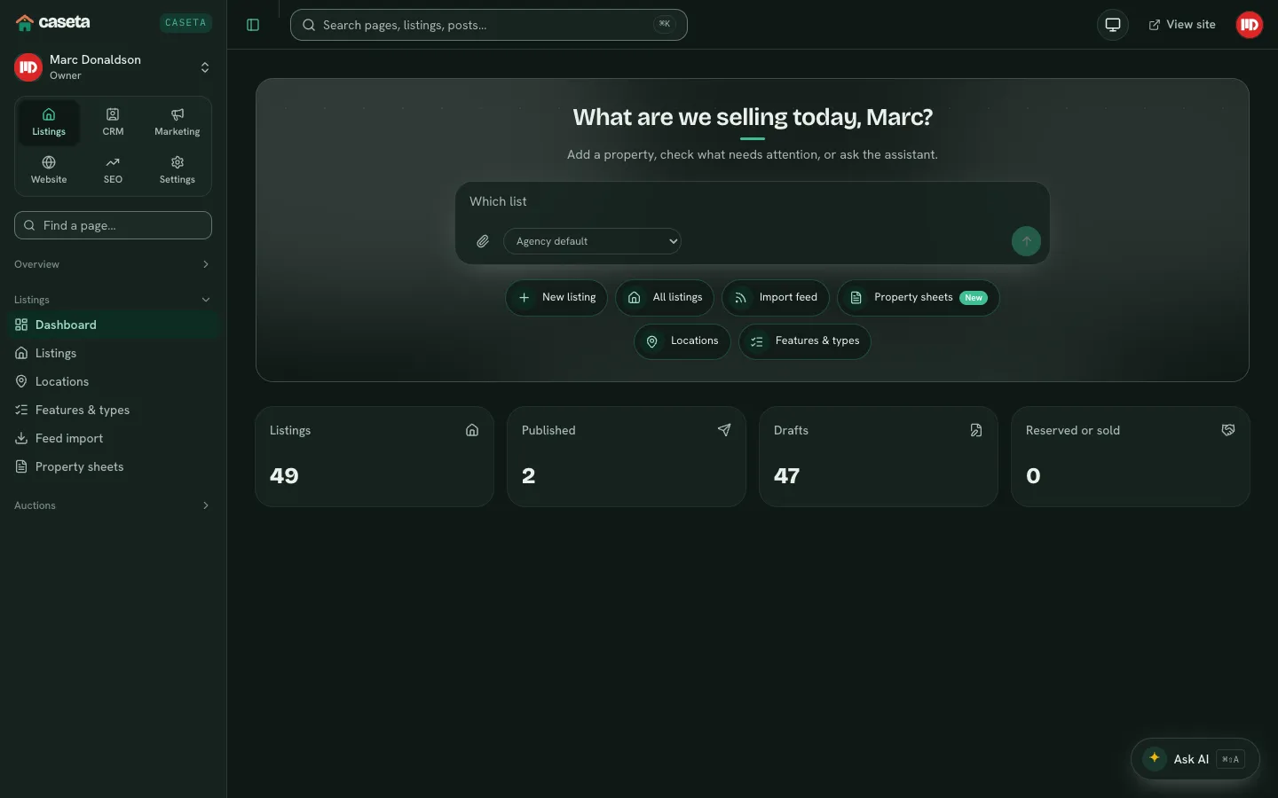Open Listings page in sidebar
Image resolution: width=1278 pixels, height=798 pixels.
[x=113, y=353]
